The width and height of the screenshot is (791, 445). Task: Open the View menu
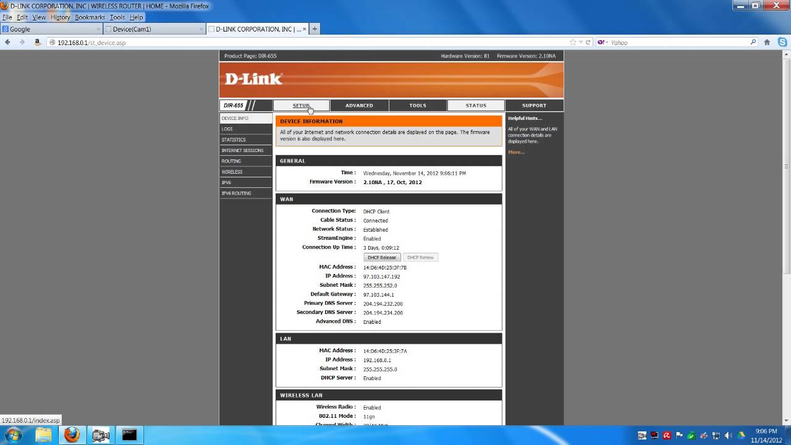[39, 17]
